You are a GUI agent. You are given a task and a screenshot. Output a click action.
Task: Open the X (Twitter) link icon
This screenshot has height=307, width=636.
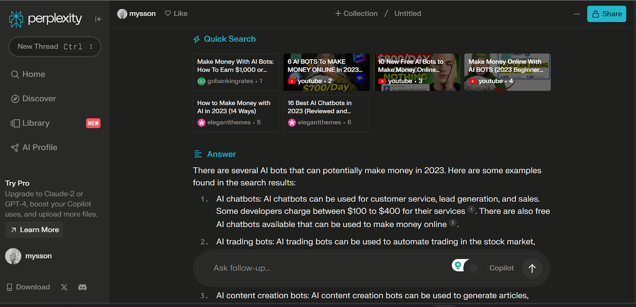(64, 287)
